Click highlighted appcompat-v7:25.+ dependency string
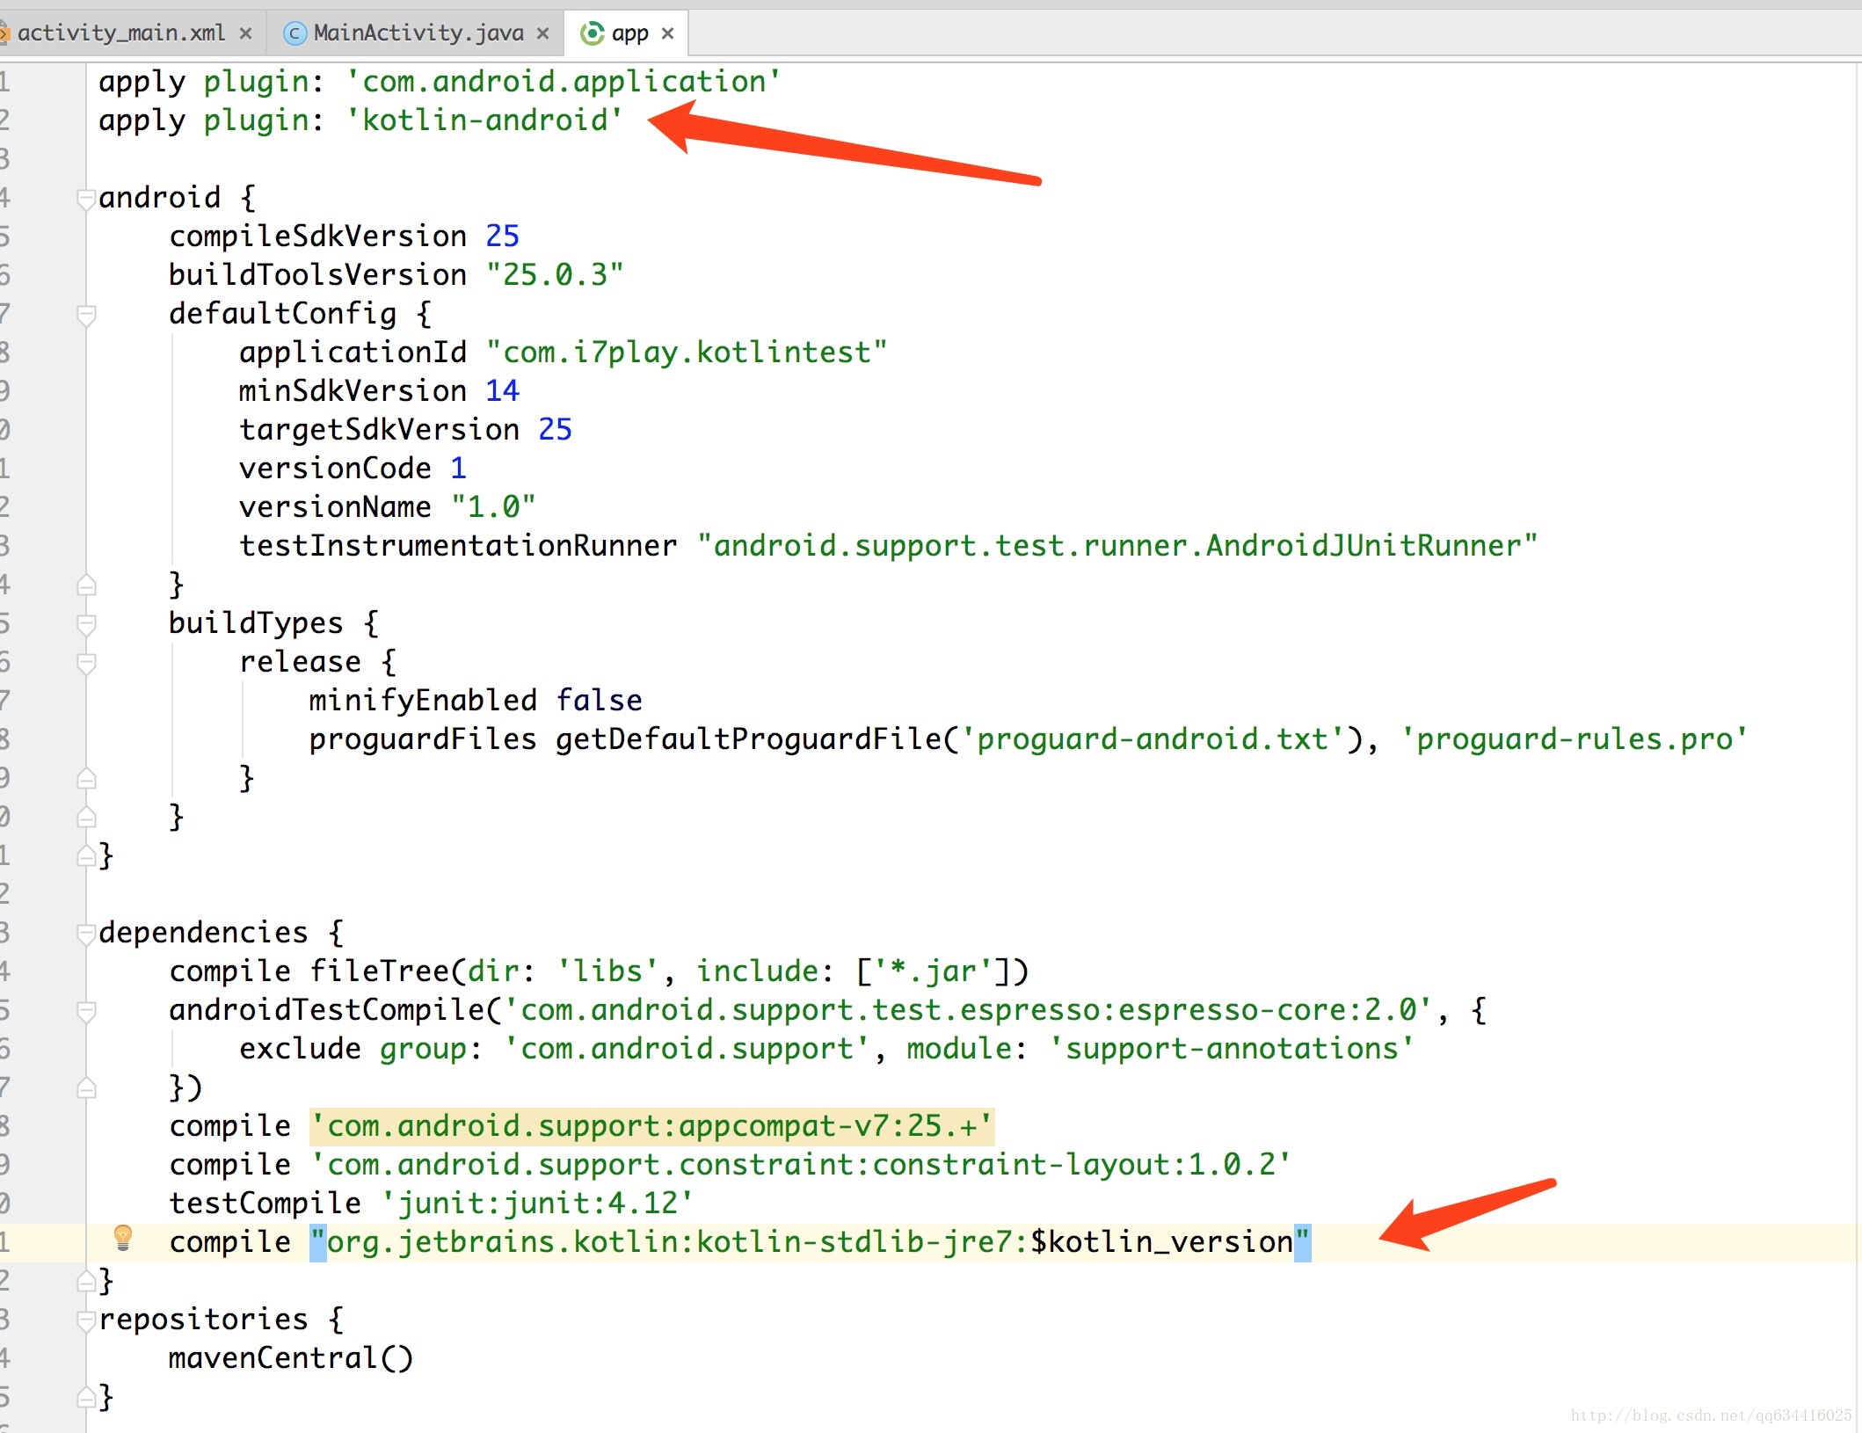The image size is (1862, 1433). tap(651, 1126)
